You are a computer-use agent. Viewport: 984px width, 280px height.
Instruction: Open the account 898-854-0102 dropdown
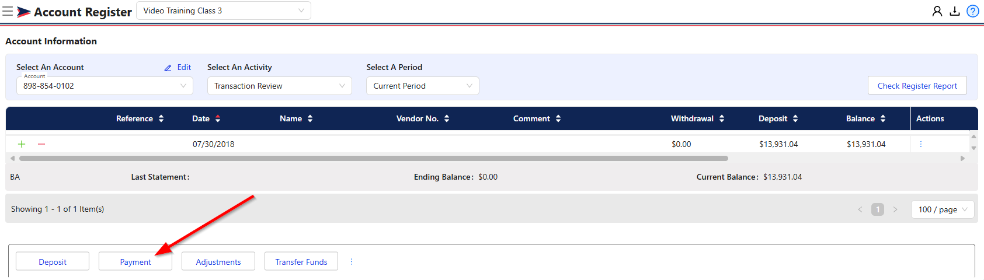coord(105,86)
